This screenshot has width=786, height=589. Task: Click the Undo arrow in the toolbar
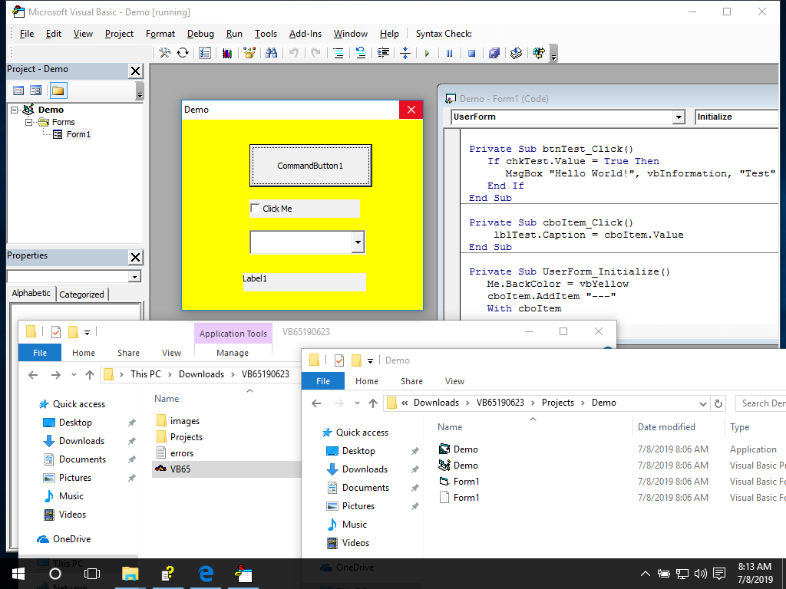293,53
